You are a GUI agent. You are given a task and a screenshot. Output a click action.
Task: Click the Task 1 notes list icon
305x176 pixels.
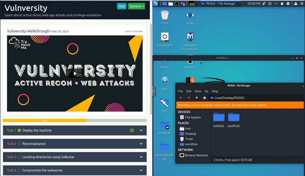pyautogui.click(x=132, y=130)
